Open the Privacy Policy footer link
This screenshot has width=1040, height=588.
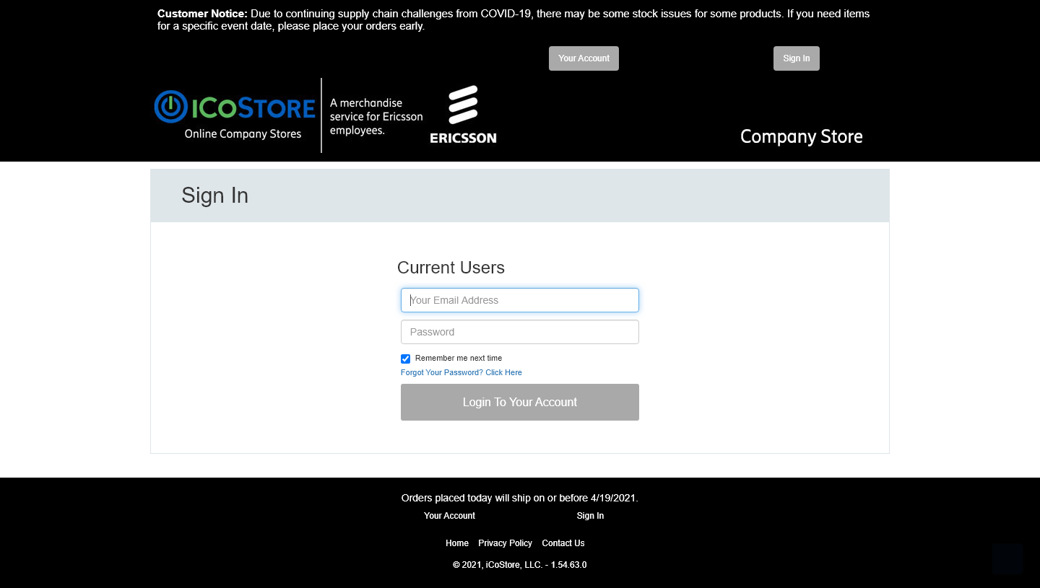(x=505, y=543)
